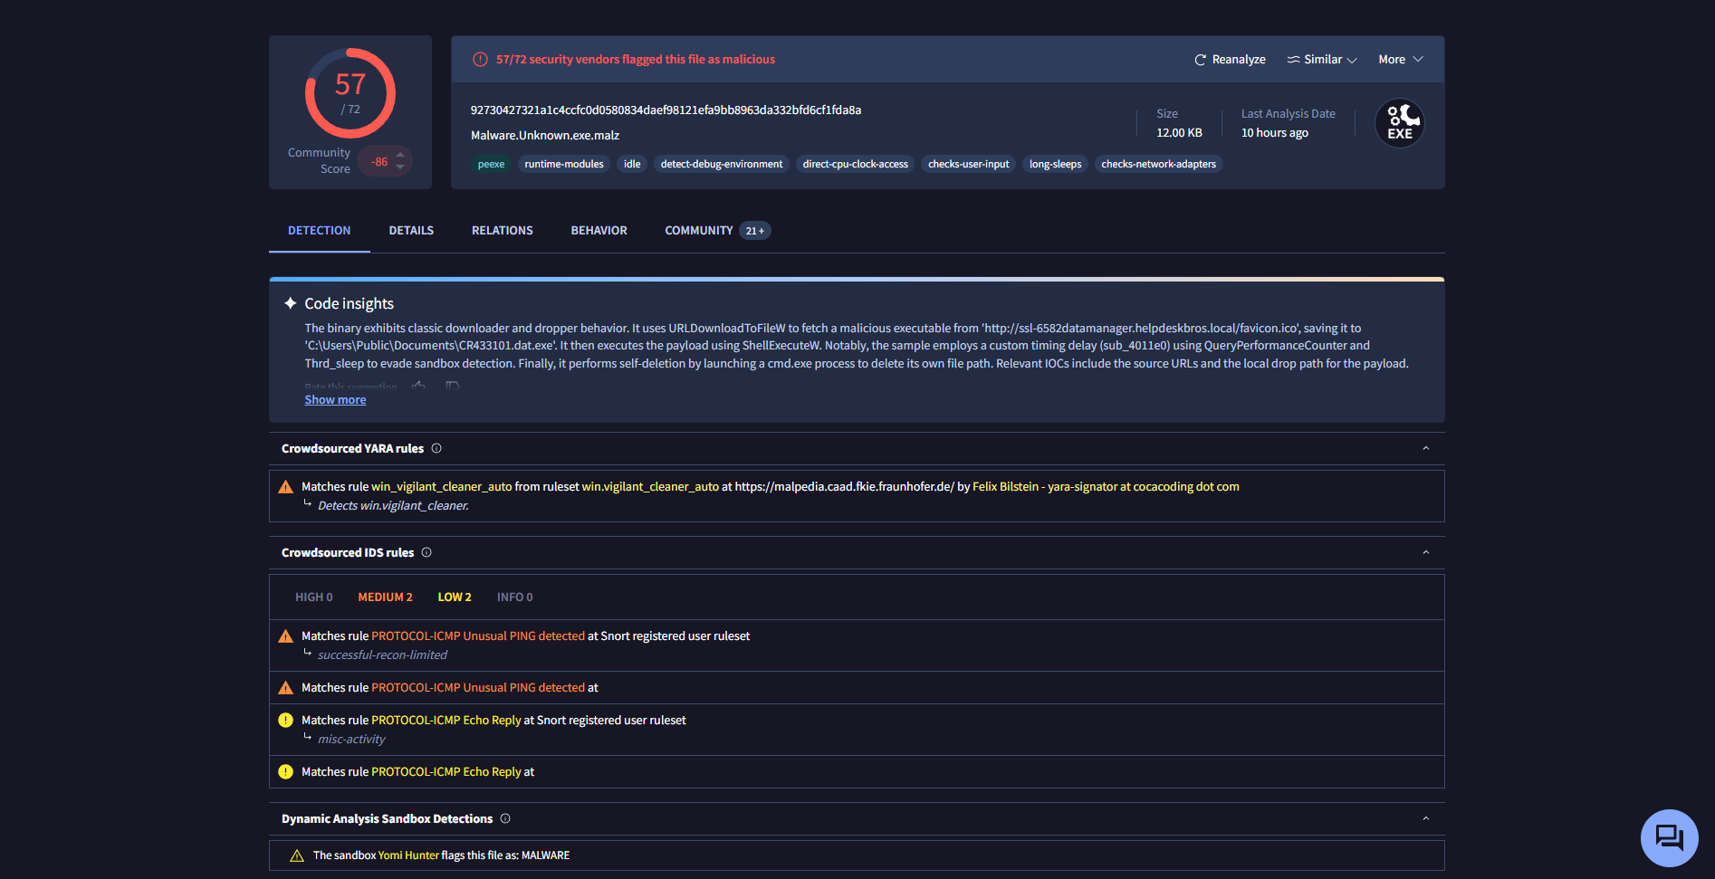This screenshot has height=879, width=1715.
Task: Upvote the community score with up arrow
Action: click(x=400, y=155)
